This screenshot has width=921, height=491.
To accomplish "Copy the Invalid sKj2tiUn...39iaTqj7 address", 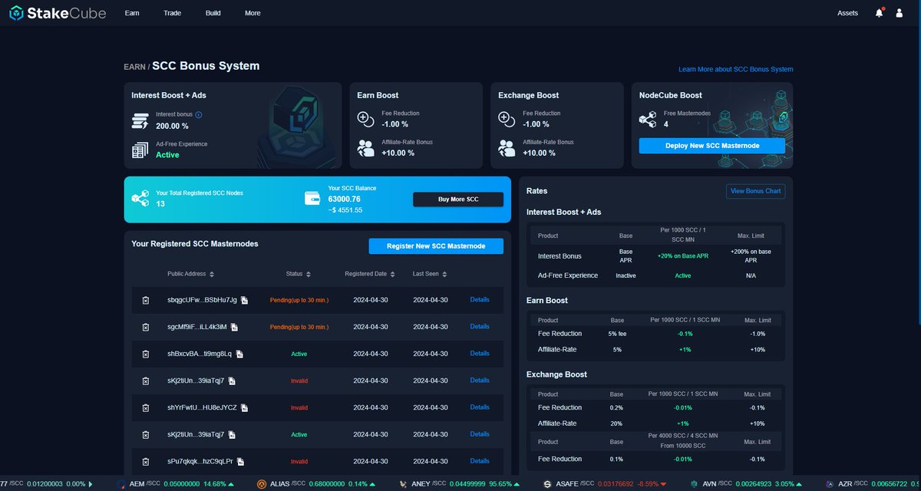I will (232, 381).
